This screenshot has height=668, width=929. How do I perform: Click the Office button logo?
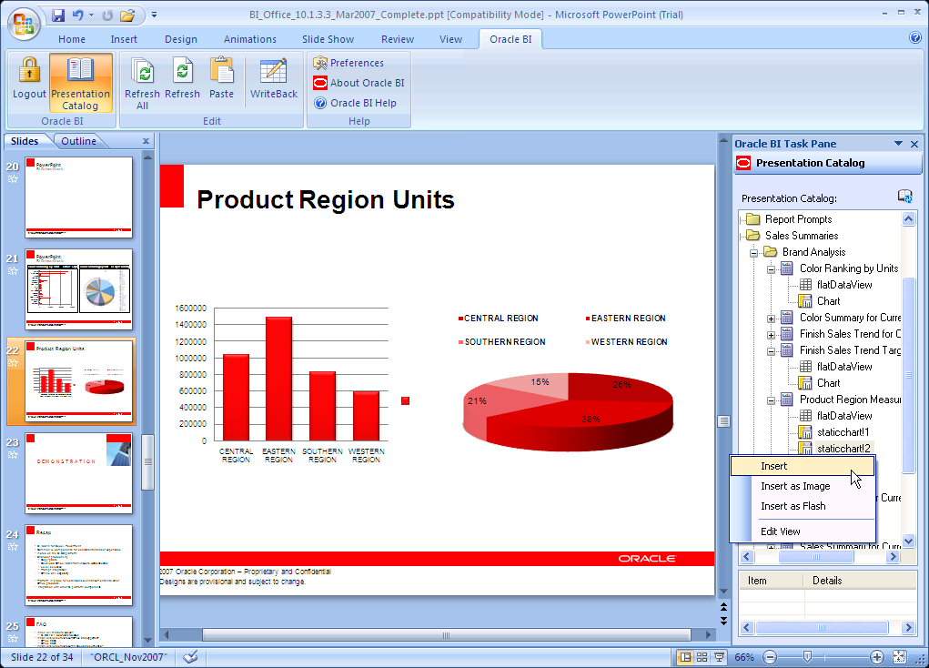point(24,24)
